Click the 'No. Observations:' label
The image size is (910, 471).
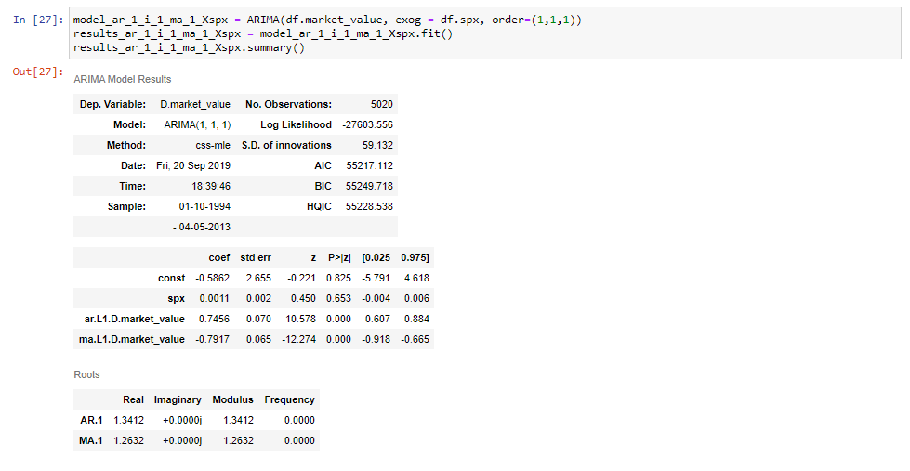(288, 104)
